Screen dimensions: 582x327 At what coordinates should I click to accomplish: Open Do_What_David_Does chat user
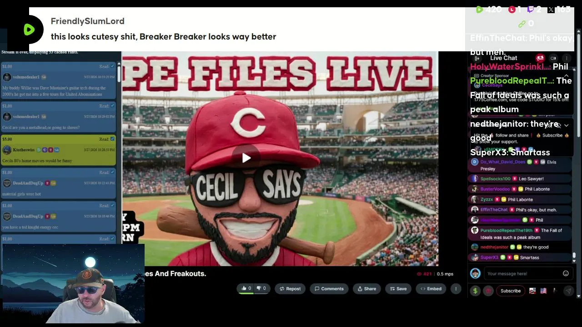point(503,162)
